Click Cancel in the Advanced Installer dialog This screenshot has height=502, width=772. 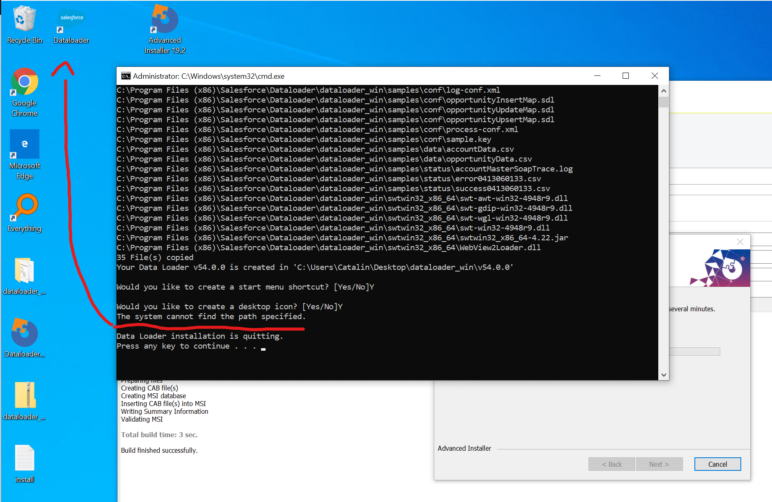717,464
